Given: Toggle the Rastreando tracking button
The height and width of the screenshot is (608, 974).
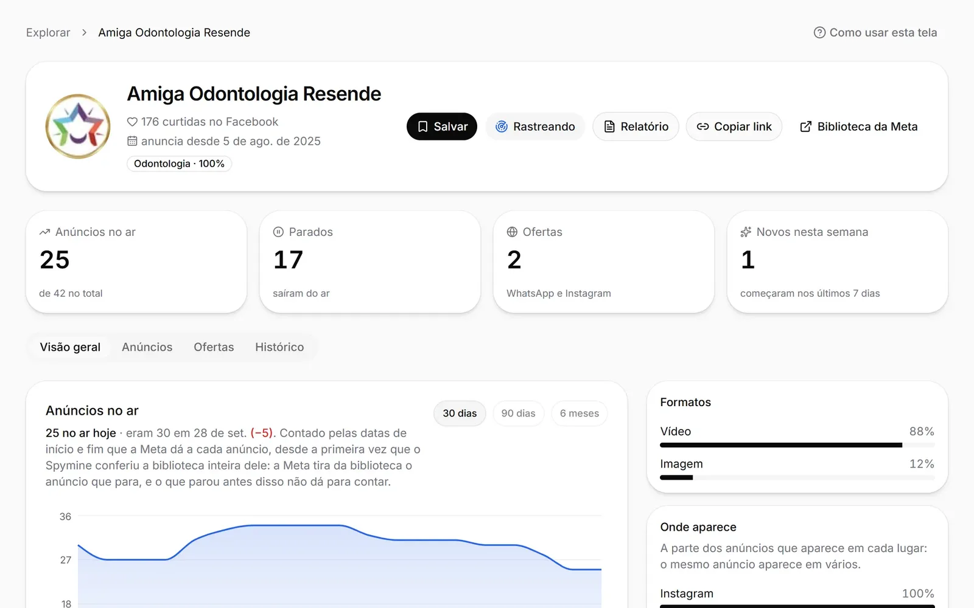Looking at the screenshot, I should coord(535,126).
